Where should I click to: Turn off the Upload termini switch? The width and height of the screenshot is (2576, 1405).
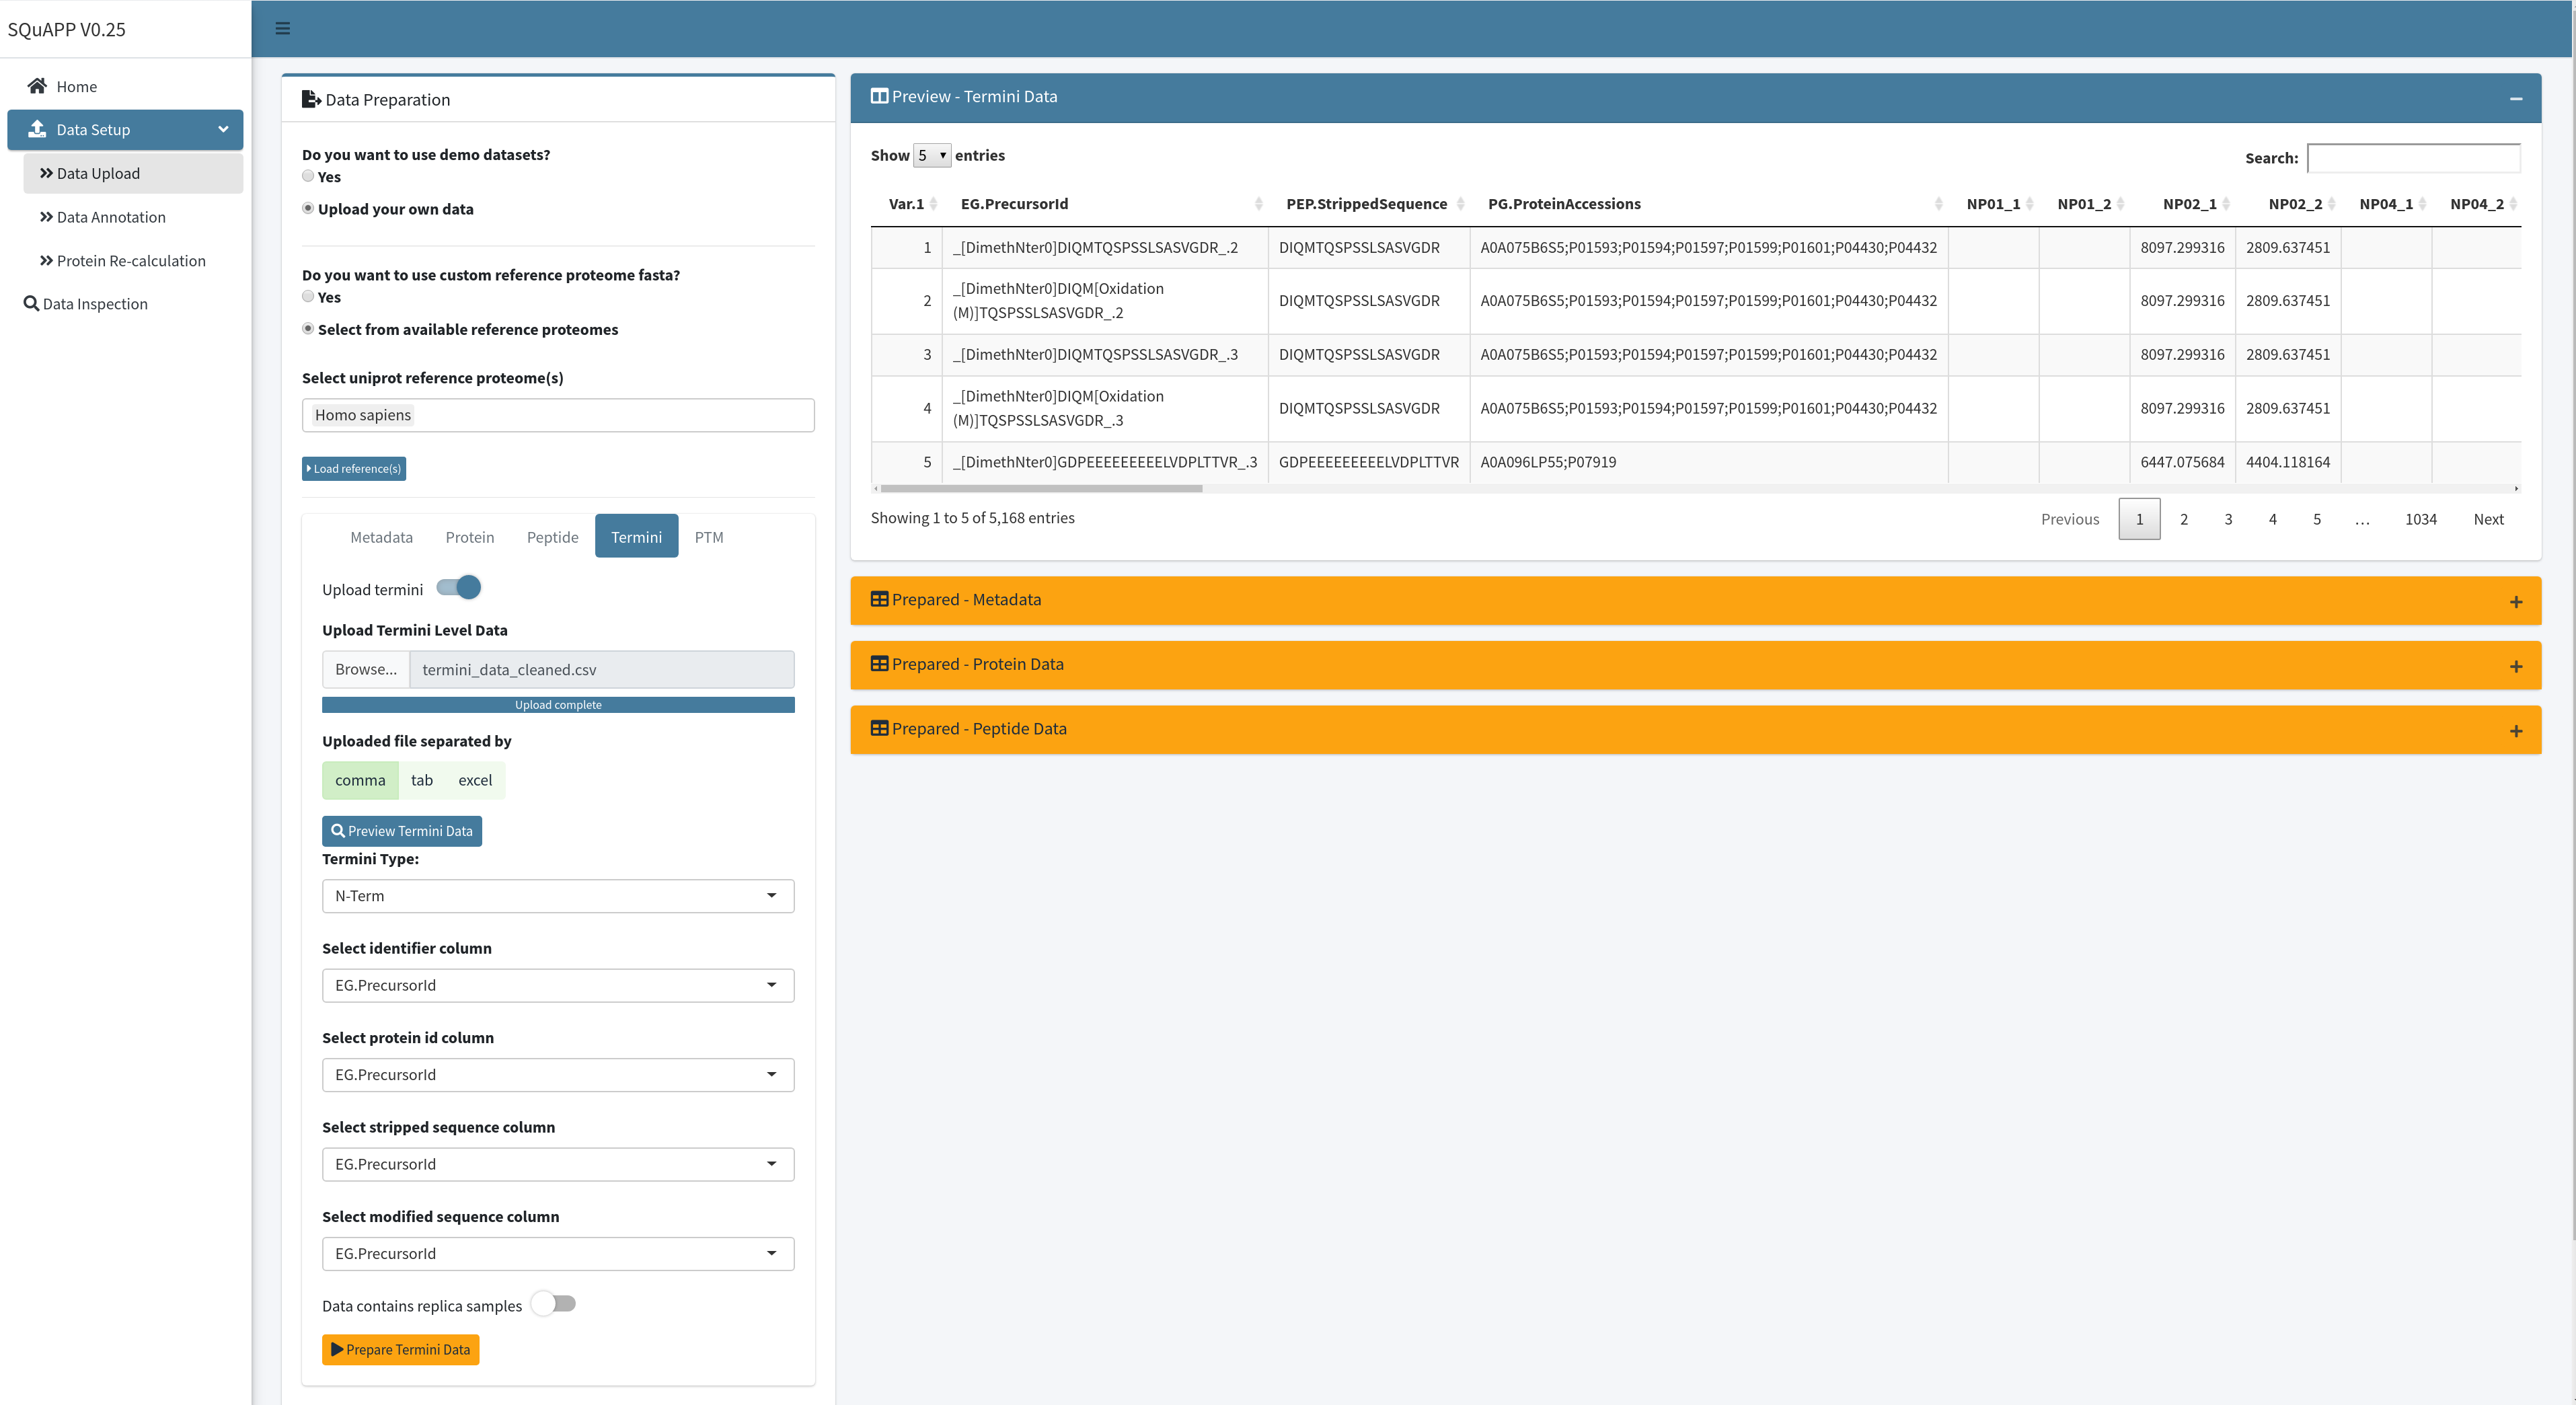coord(459,588)
